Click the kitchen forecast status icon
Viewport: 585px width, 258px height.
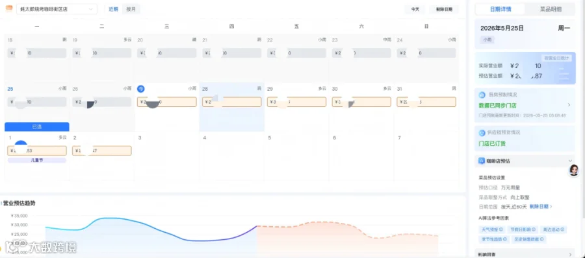(x=482, y=95)
